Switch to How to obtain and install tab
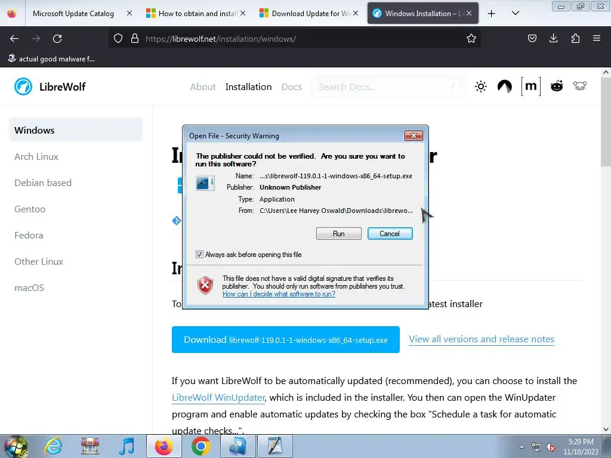Viewport: 611px width, 458px height. 196,14
